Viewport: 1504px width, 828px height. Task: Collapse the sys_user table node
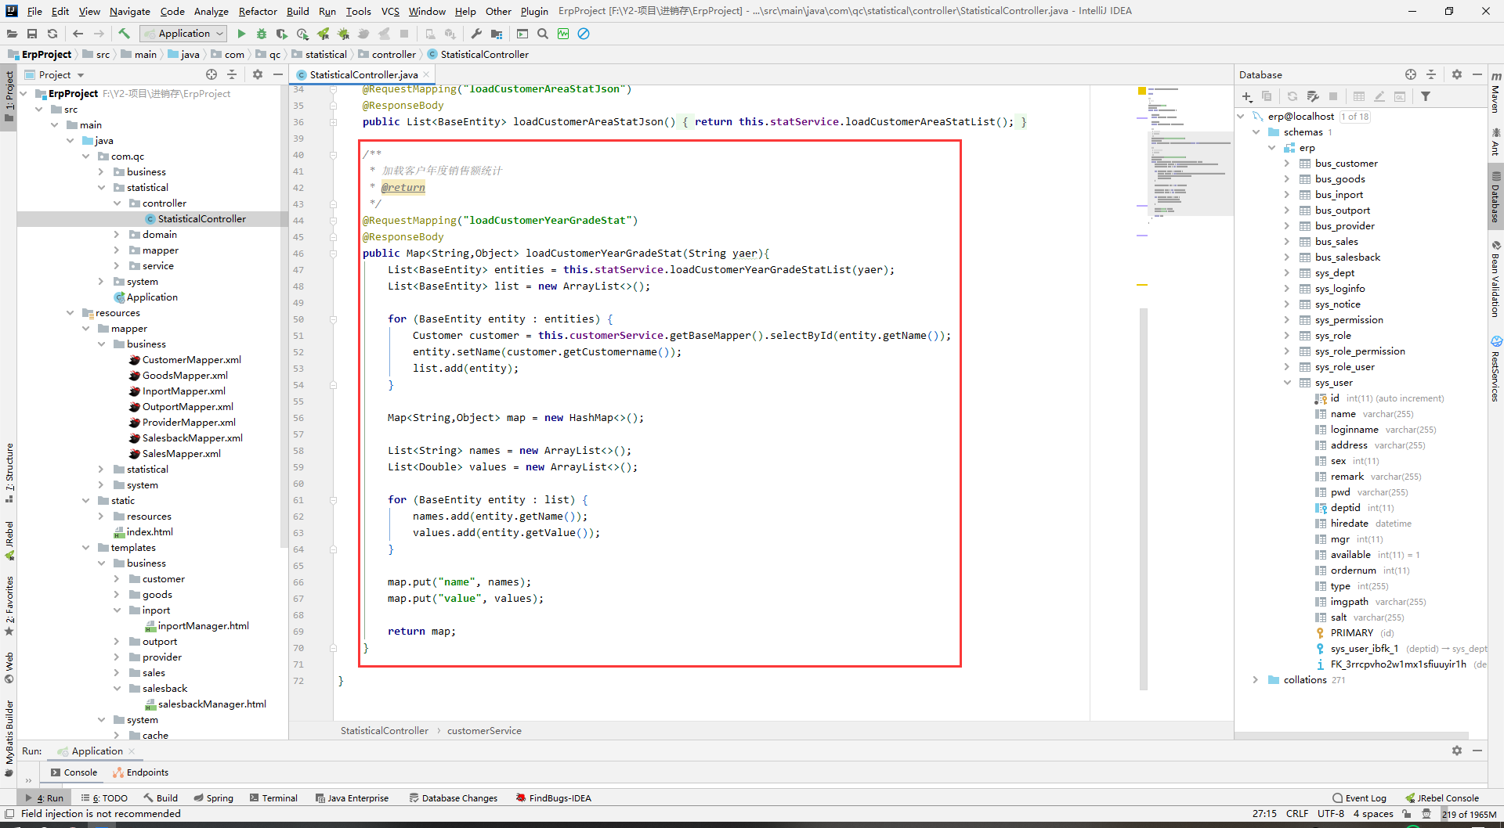pyautogui.click(x=1287, y=383)
